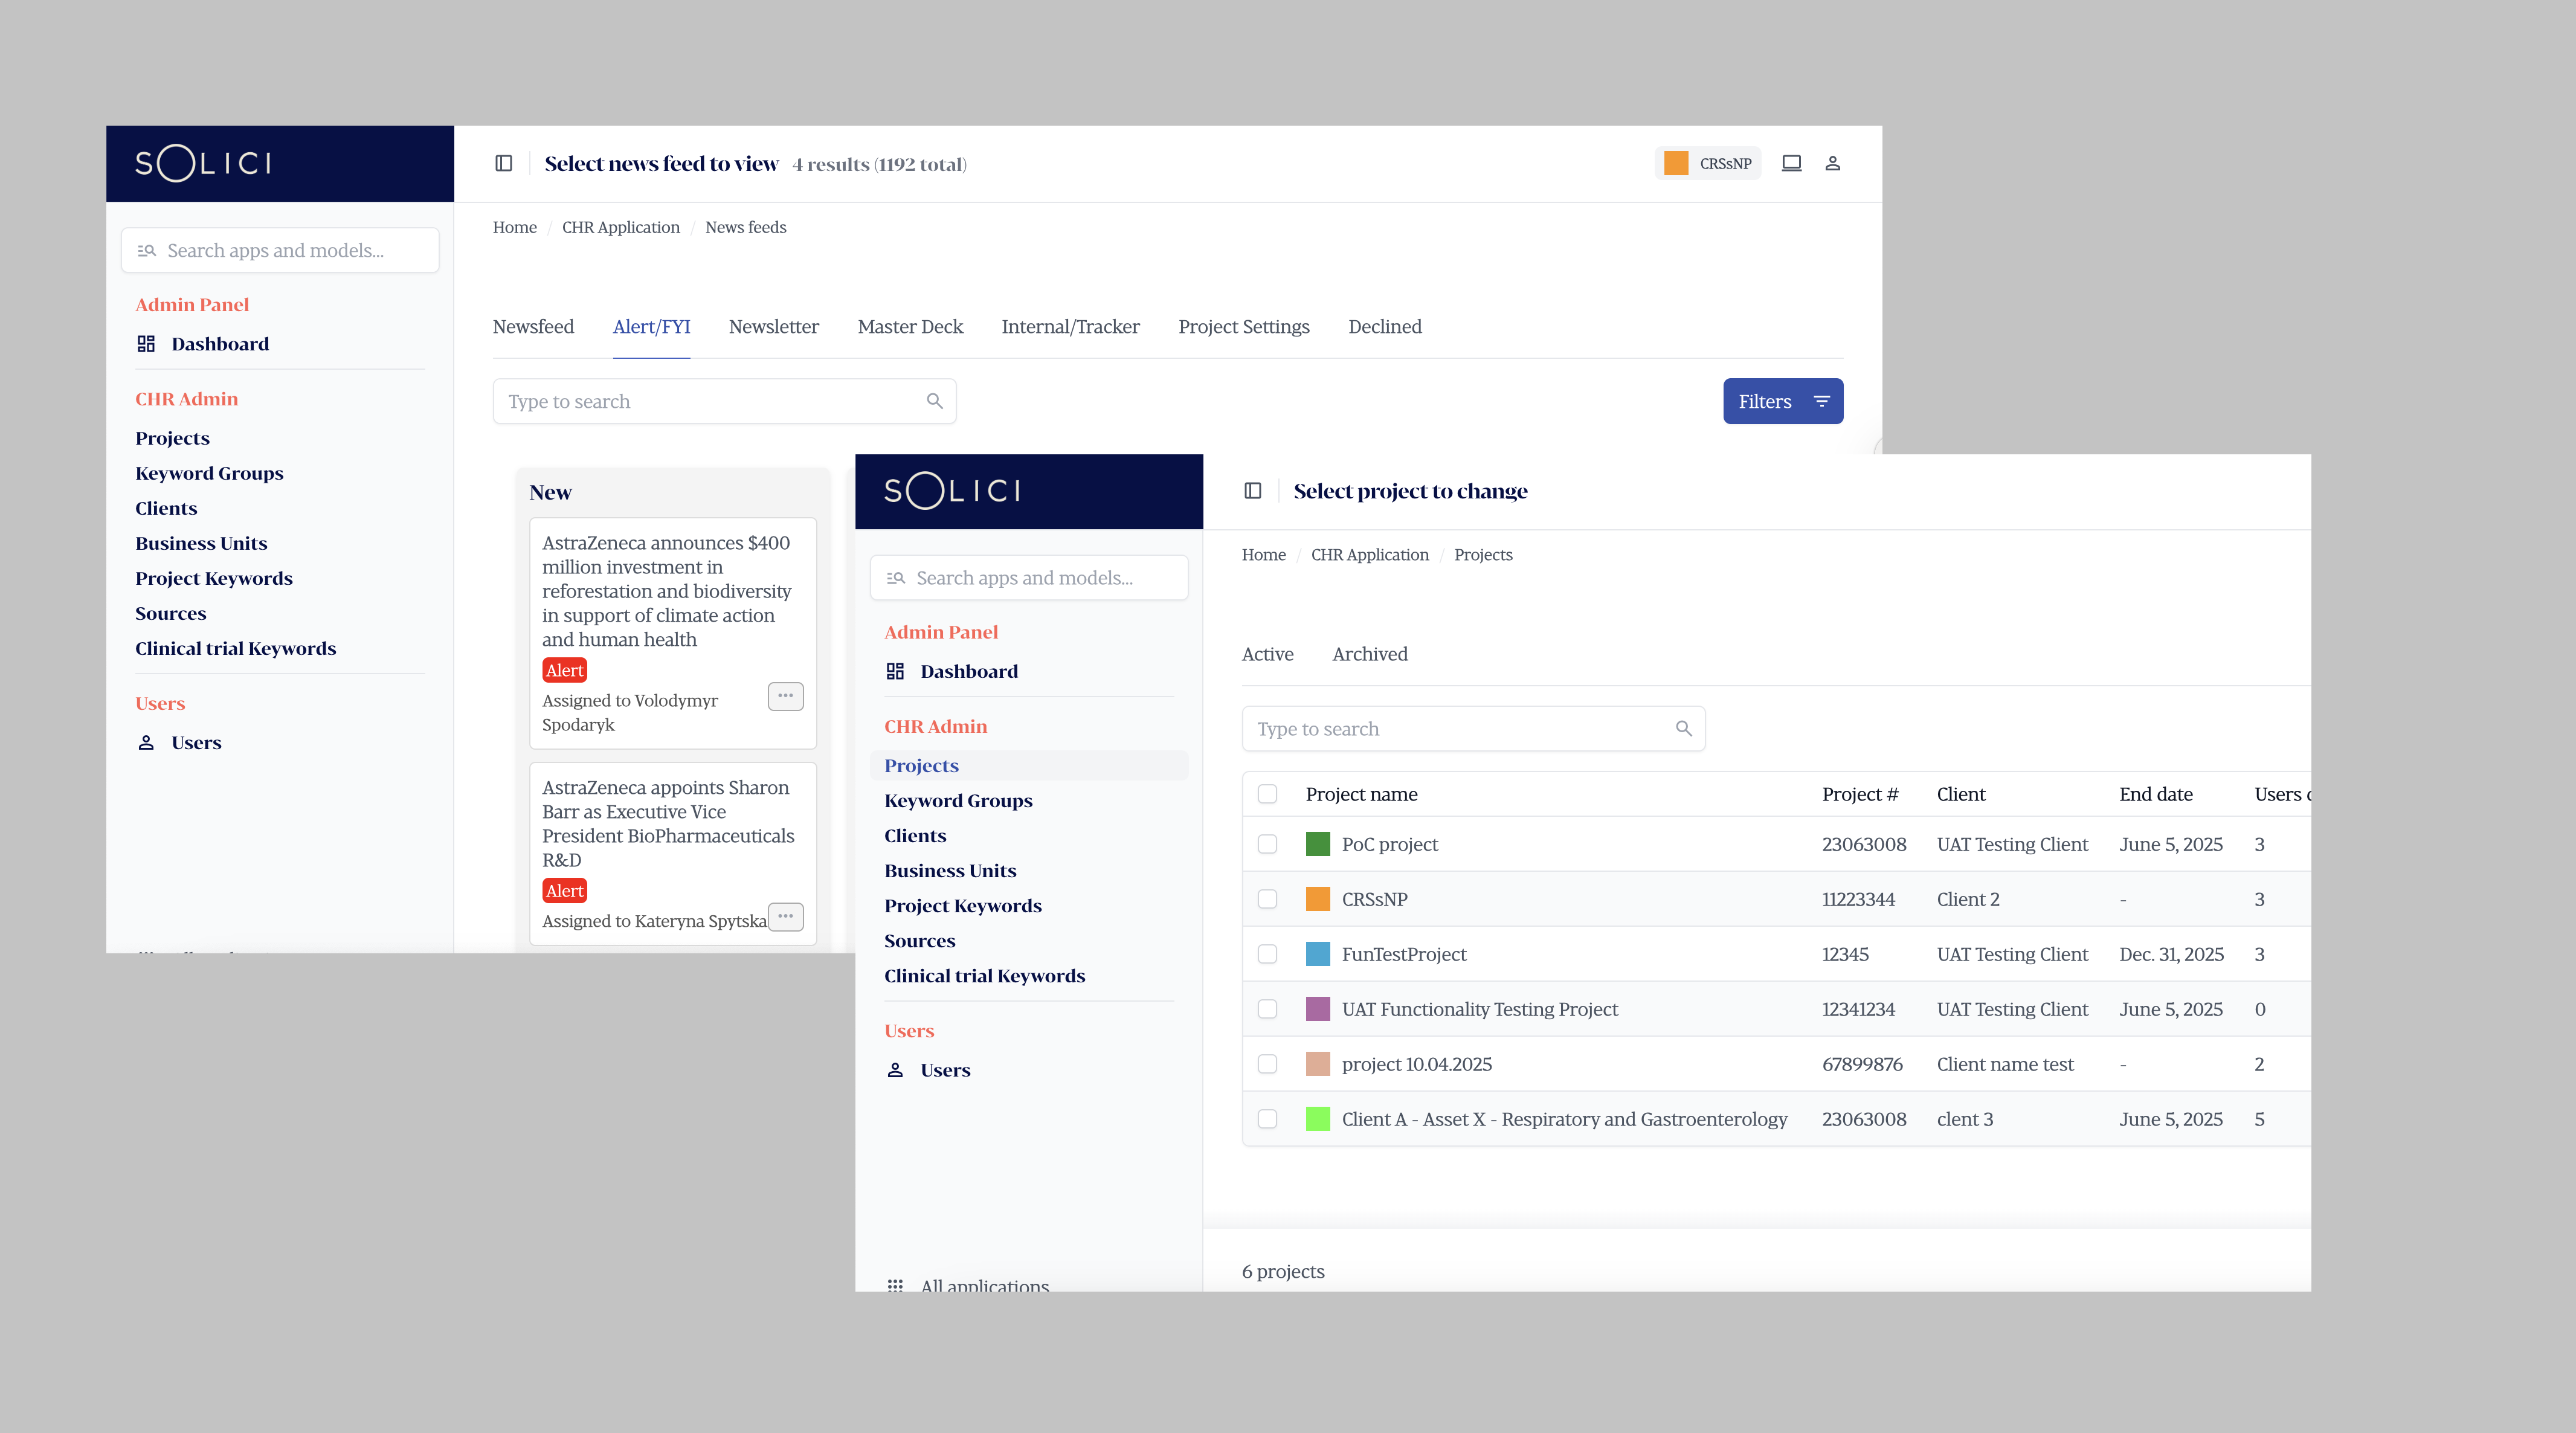This screenshot has height=1433, width=2576.
Task: Switch to the Project Settings tab
Action: (1244, 327)
